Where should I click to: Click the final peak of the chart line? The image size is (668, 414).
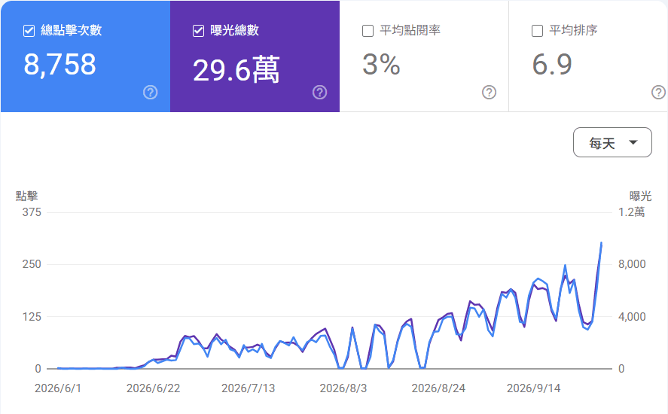click(x=601, y=243)
